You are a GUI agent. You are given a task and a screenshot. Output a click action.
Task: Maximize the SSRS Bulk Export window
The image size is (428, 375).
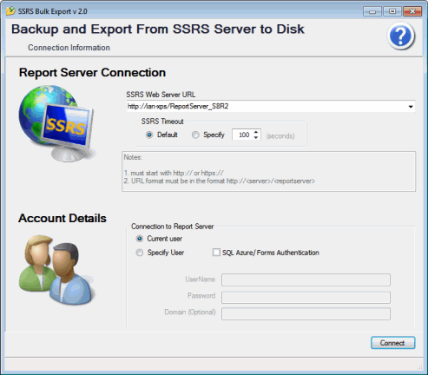click(392, 11)
